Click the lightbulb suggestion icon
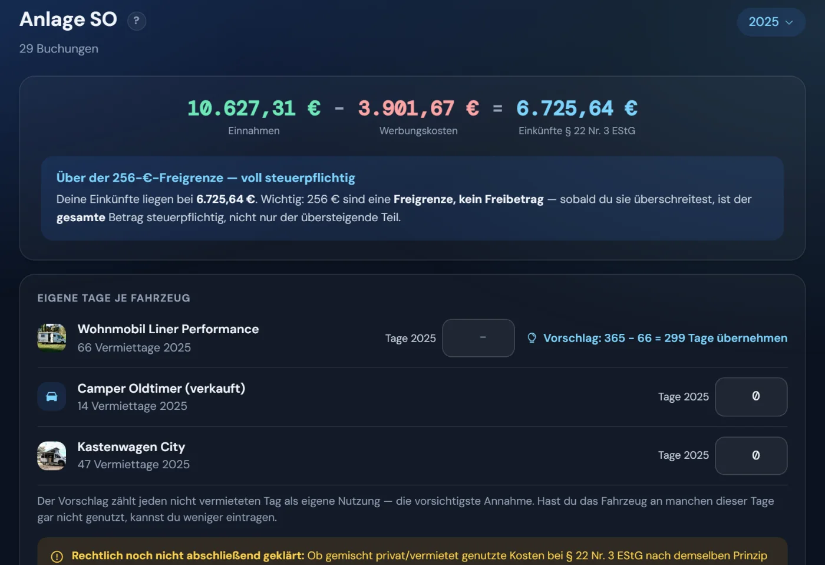 [532, 338]
